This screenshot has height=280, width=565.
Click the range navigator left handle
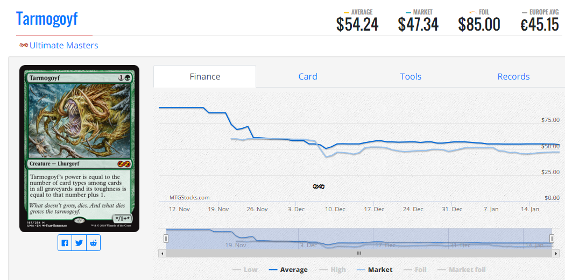[x=166, y=238]
